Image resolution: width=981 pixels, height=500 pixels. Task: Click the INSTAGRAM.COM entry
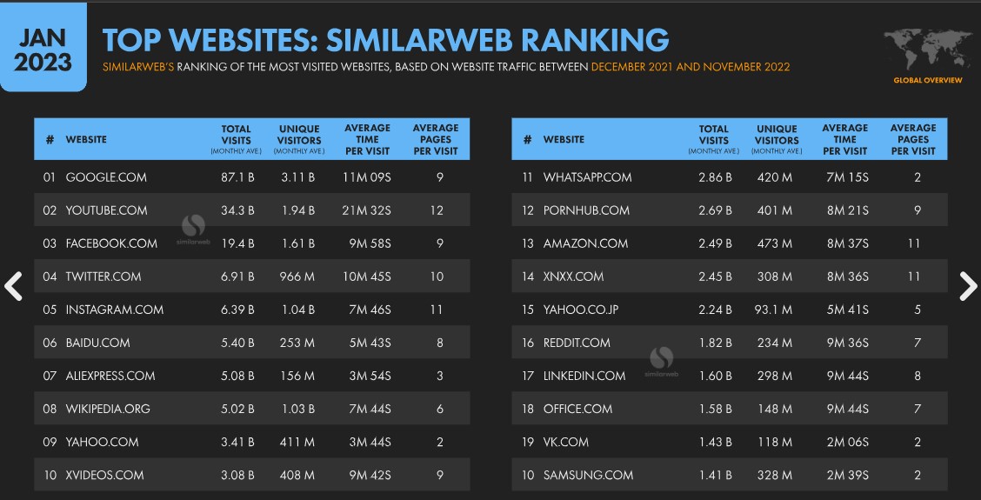tap(115, 310)
